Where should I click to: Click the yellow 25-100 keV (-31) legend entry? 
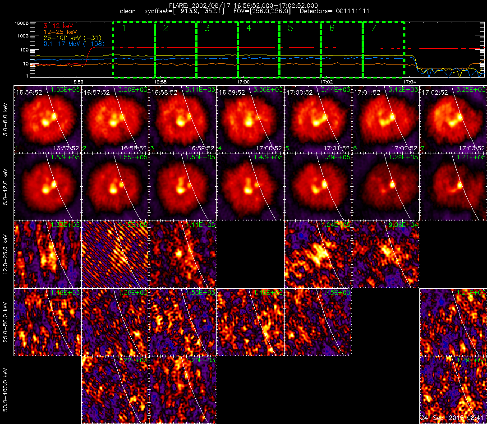pos(72,38)
